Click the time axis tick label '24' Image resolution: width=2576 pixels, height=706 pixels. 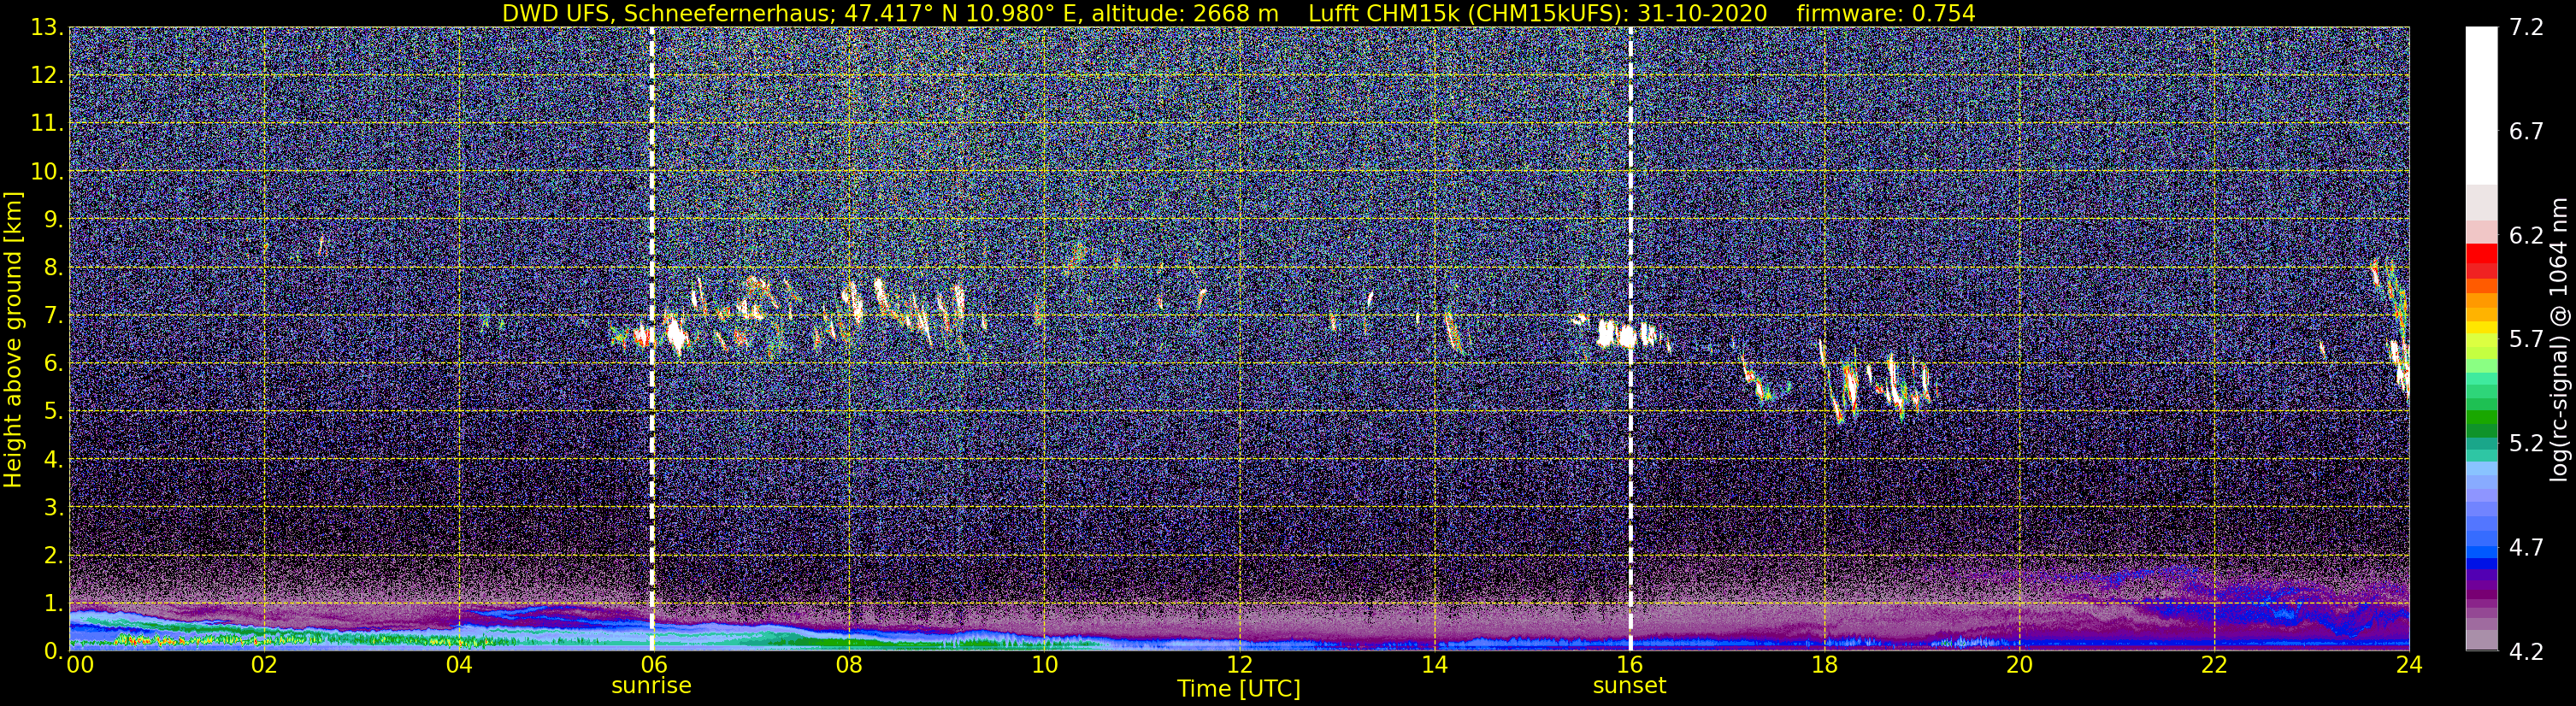(x=2409, y=666)
